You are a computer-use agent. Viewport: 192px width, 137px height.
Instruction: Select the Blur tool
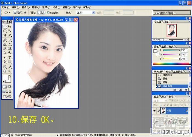5,53
